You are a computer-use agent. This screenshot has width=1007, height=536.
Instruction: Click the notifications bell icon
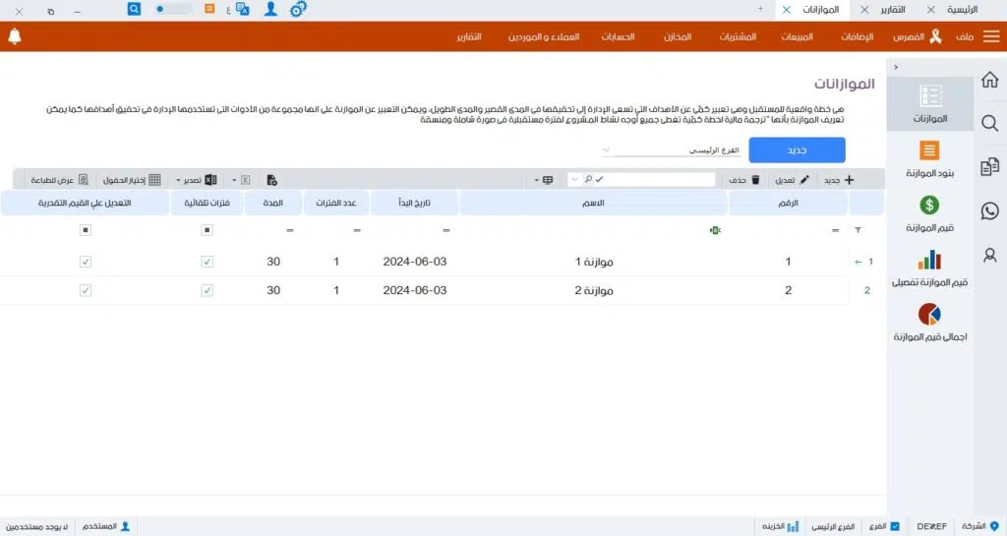(x=15, y=36)
